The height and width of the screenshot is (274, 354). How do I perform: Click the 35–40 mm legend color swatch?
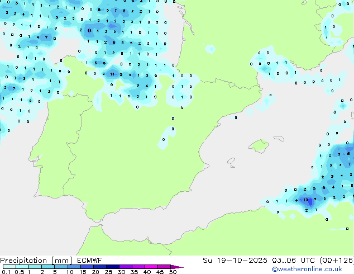click(x=138, y=267)
